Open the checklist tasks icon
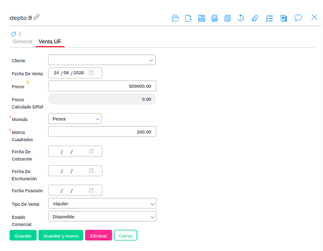323x251 pixels. (x=269, y=18)
